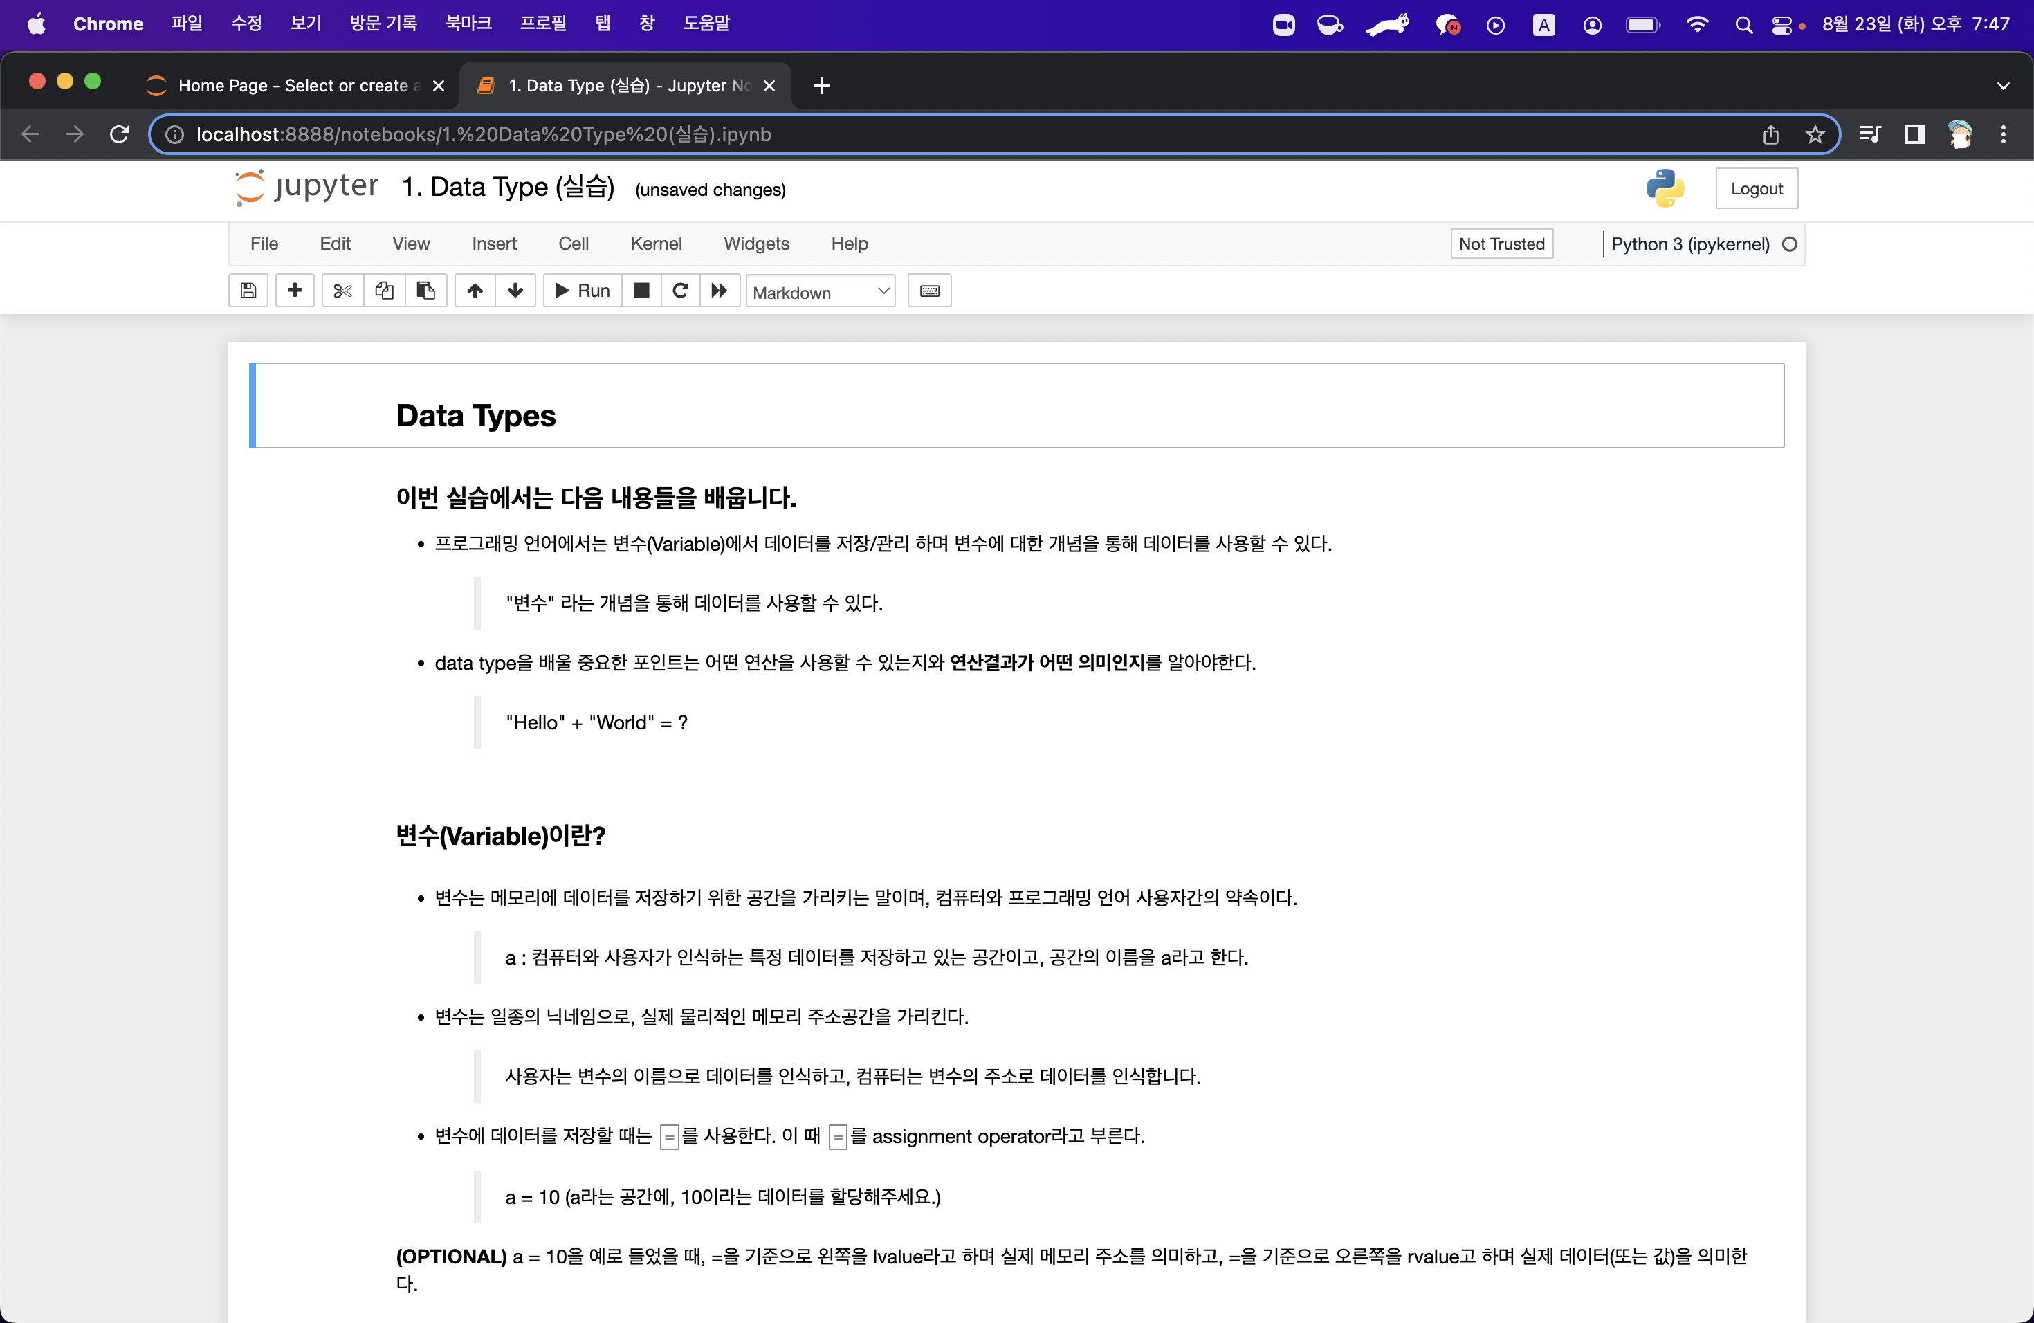The height and width of the screenshot is (1323, 2034).
Task: Click the Not Trusted button
Action: click(x=1501, y=244)
